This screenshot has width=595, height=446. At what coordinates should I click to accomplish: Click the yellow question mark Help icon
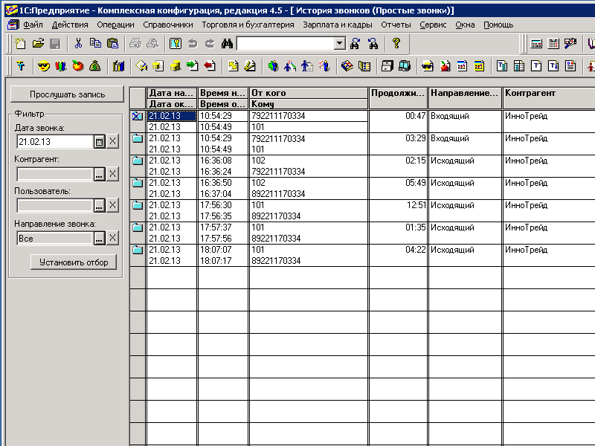pos(396,44)
